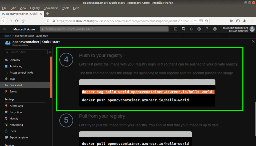Click opencvcontainer | Quick start breadcrumb
256x146 pixels.
click(32, 36)
